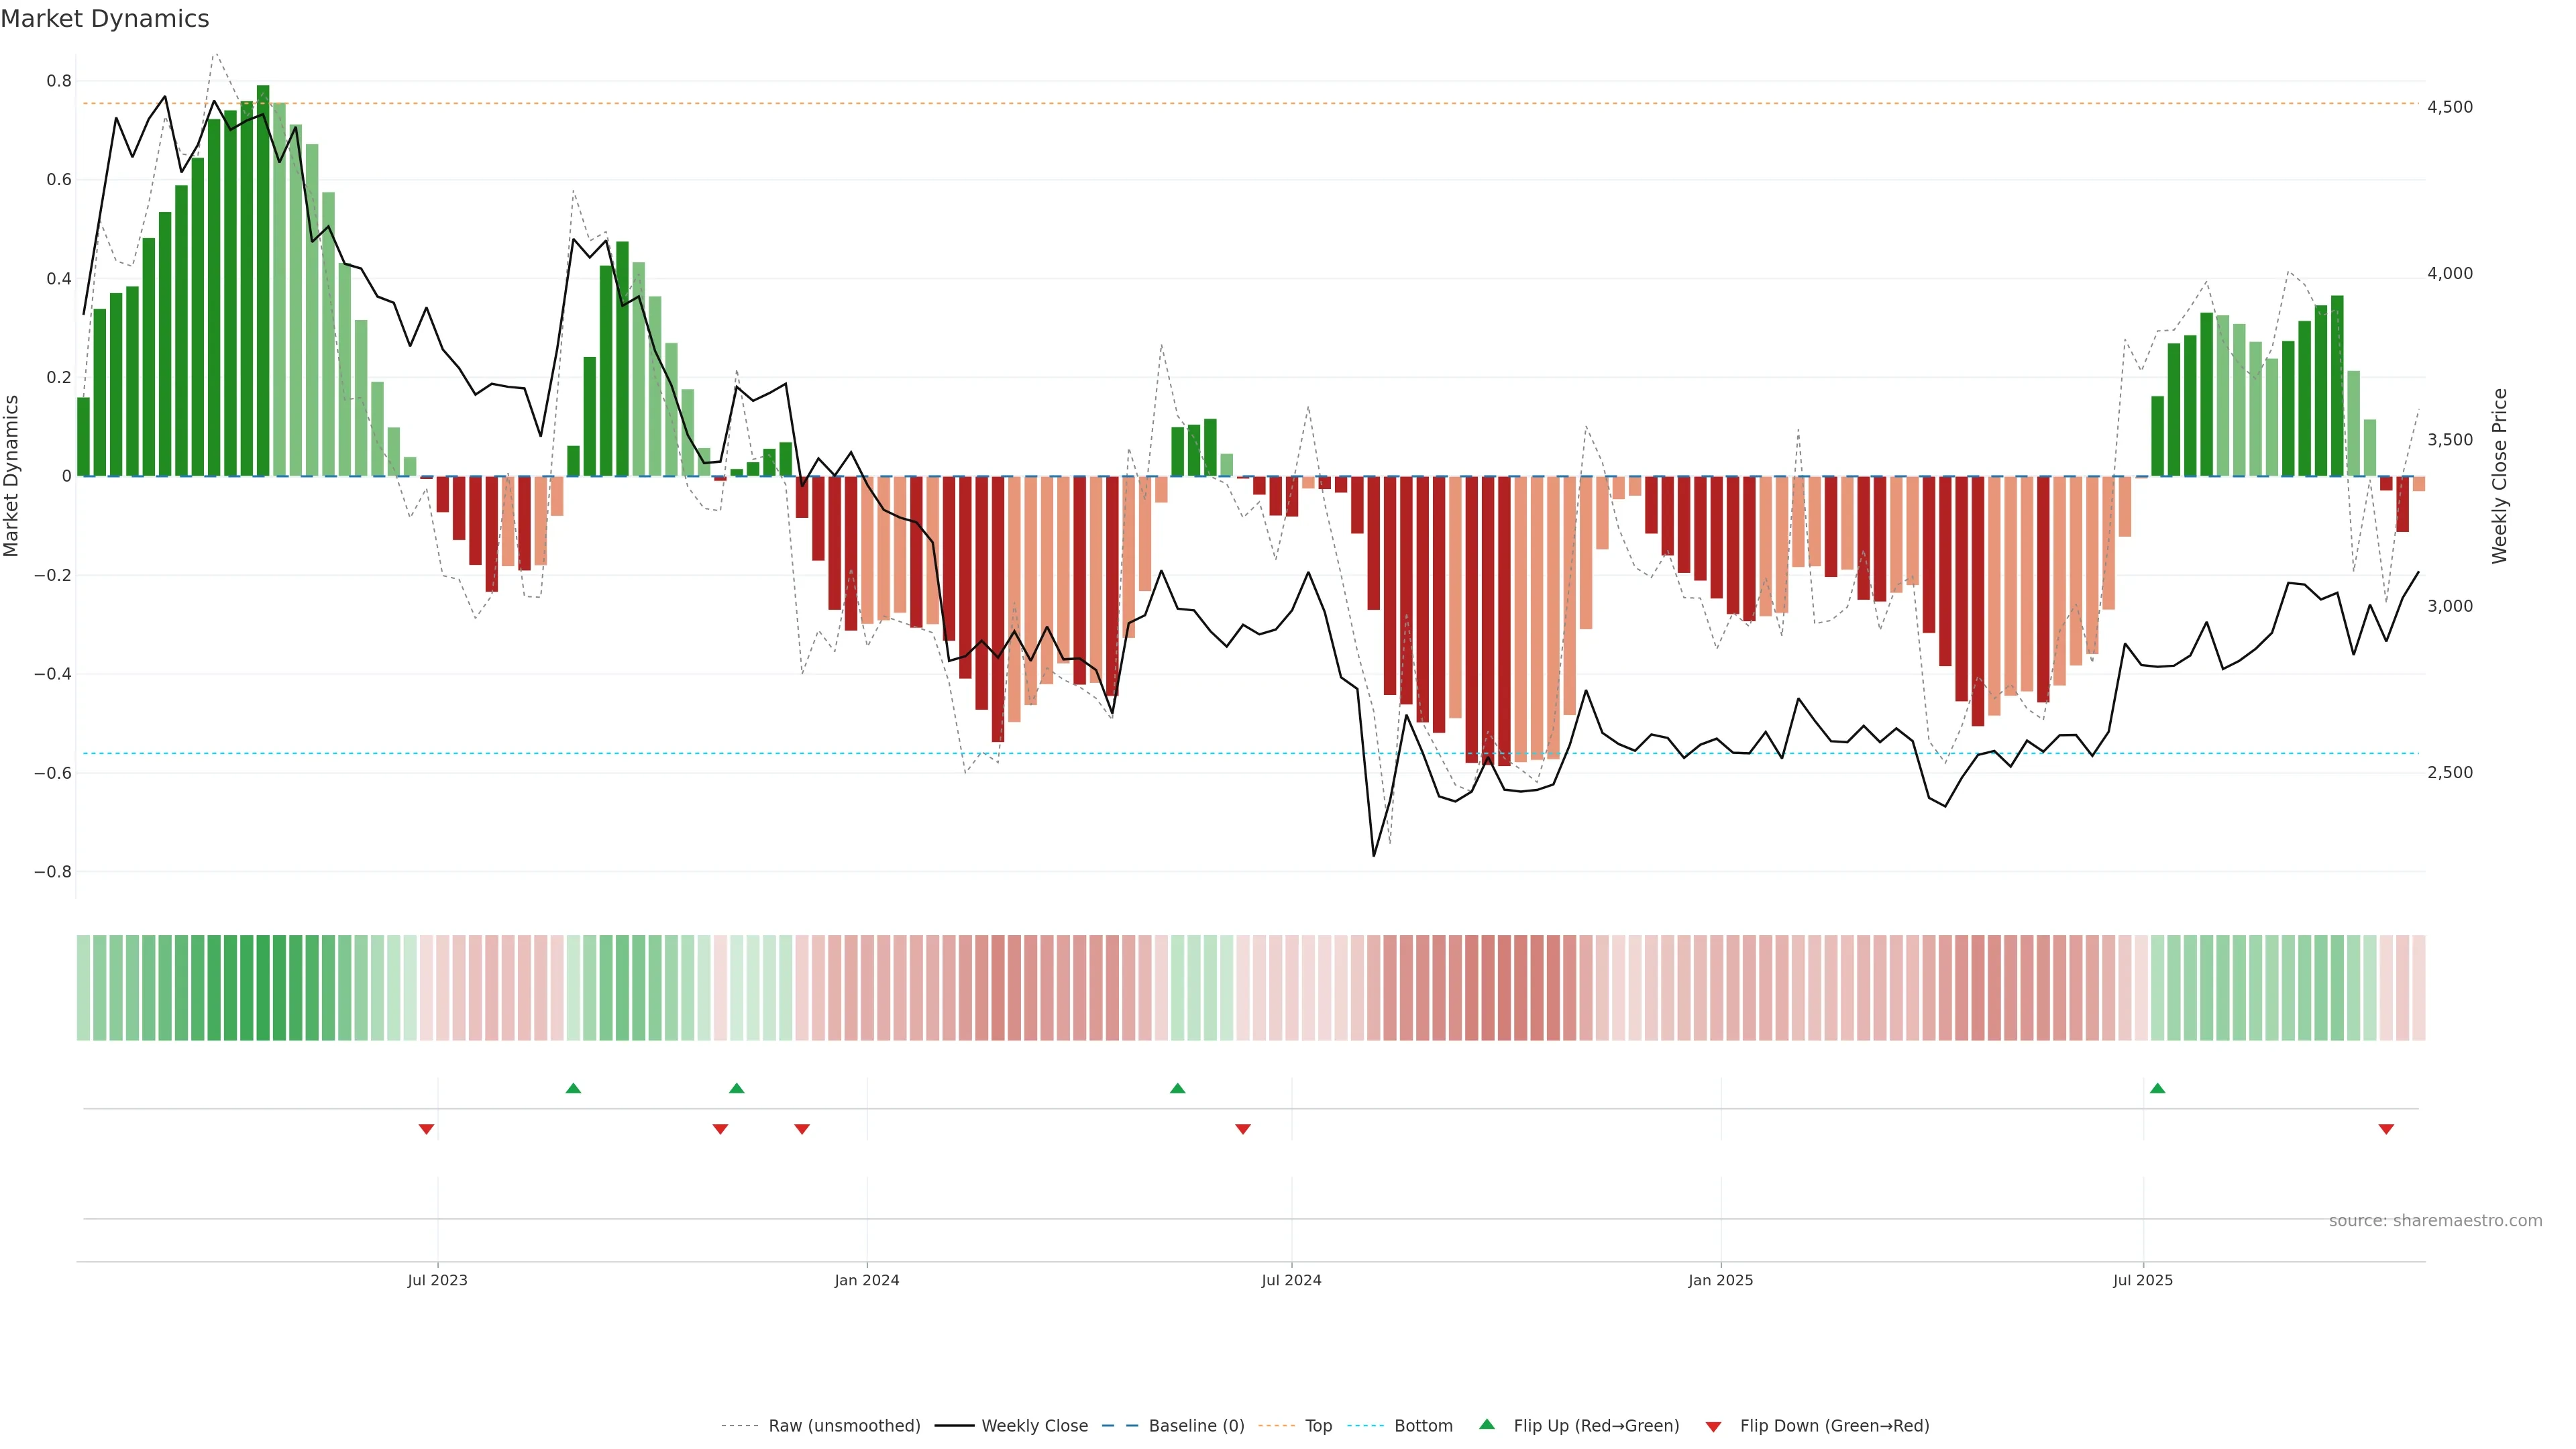
Task: Click the Market Dynamics chart title
Action: 105,19
